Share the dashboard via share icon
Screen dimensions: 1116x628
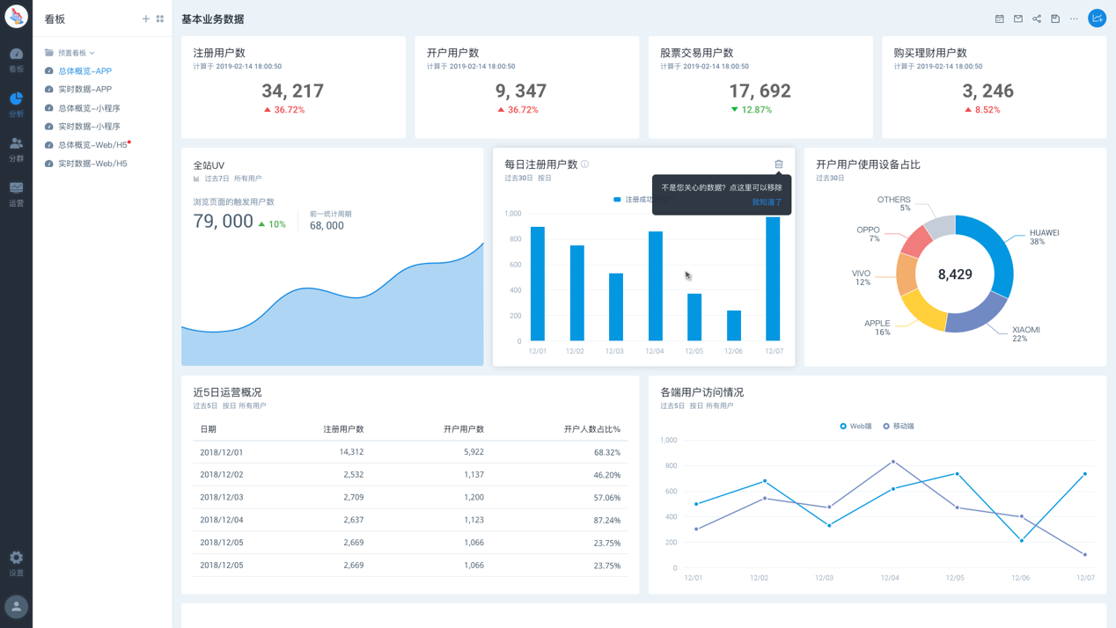pos(1037,18)
